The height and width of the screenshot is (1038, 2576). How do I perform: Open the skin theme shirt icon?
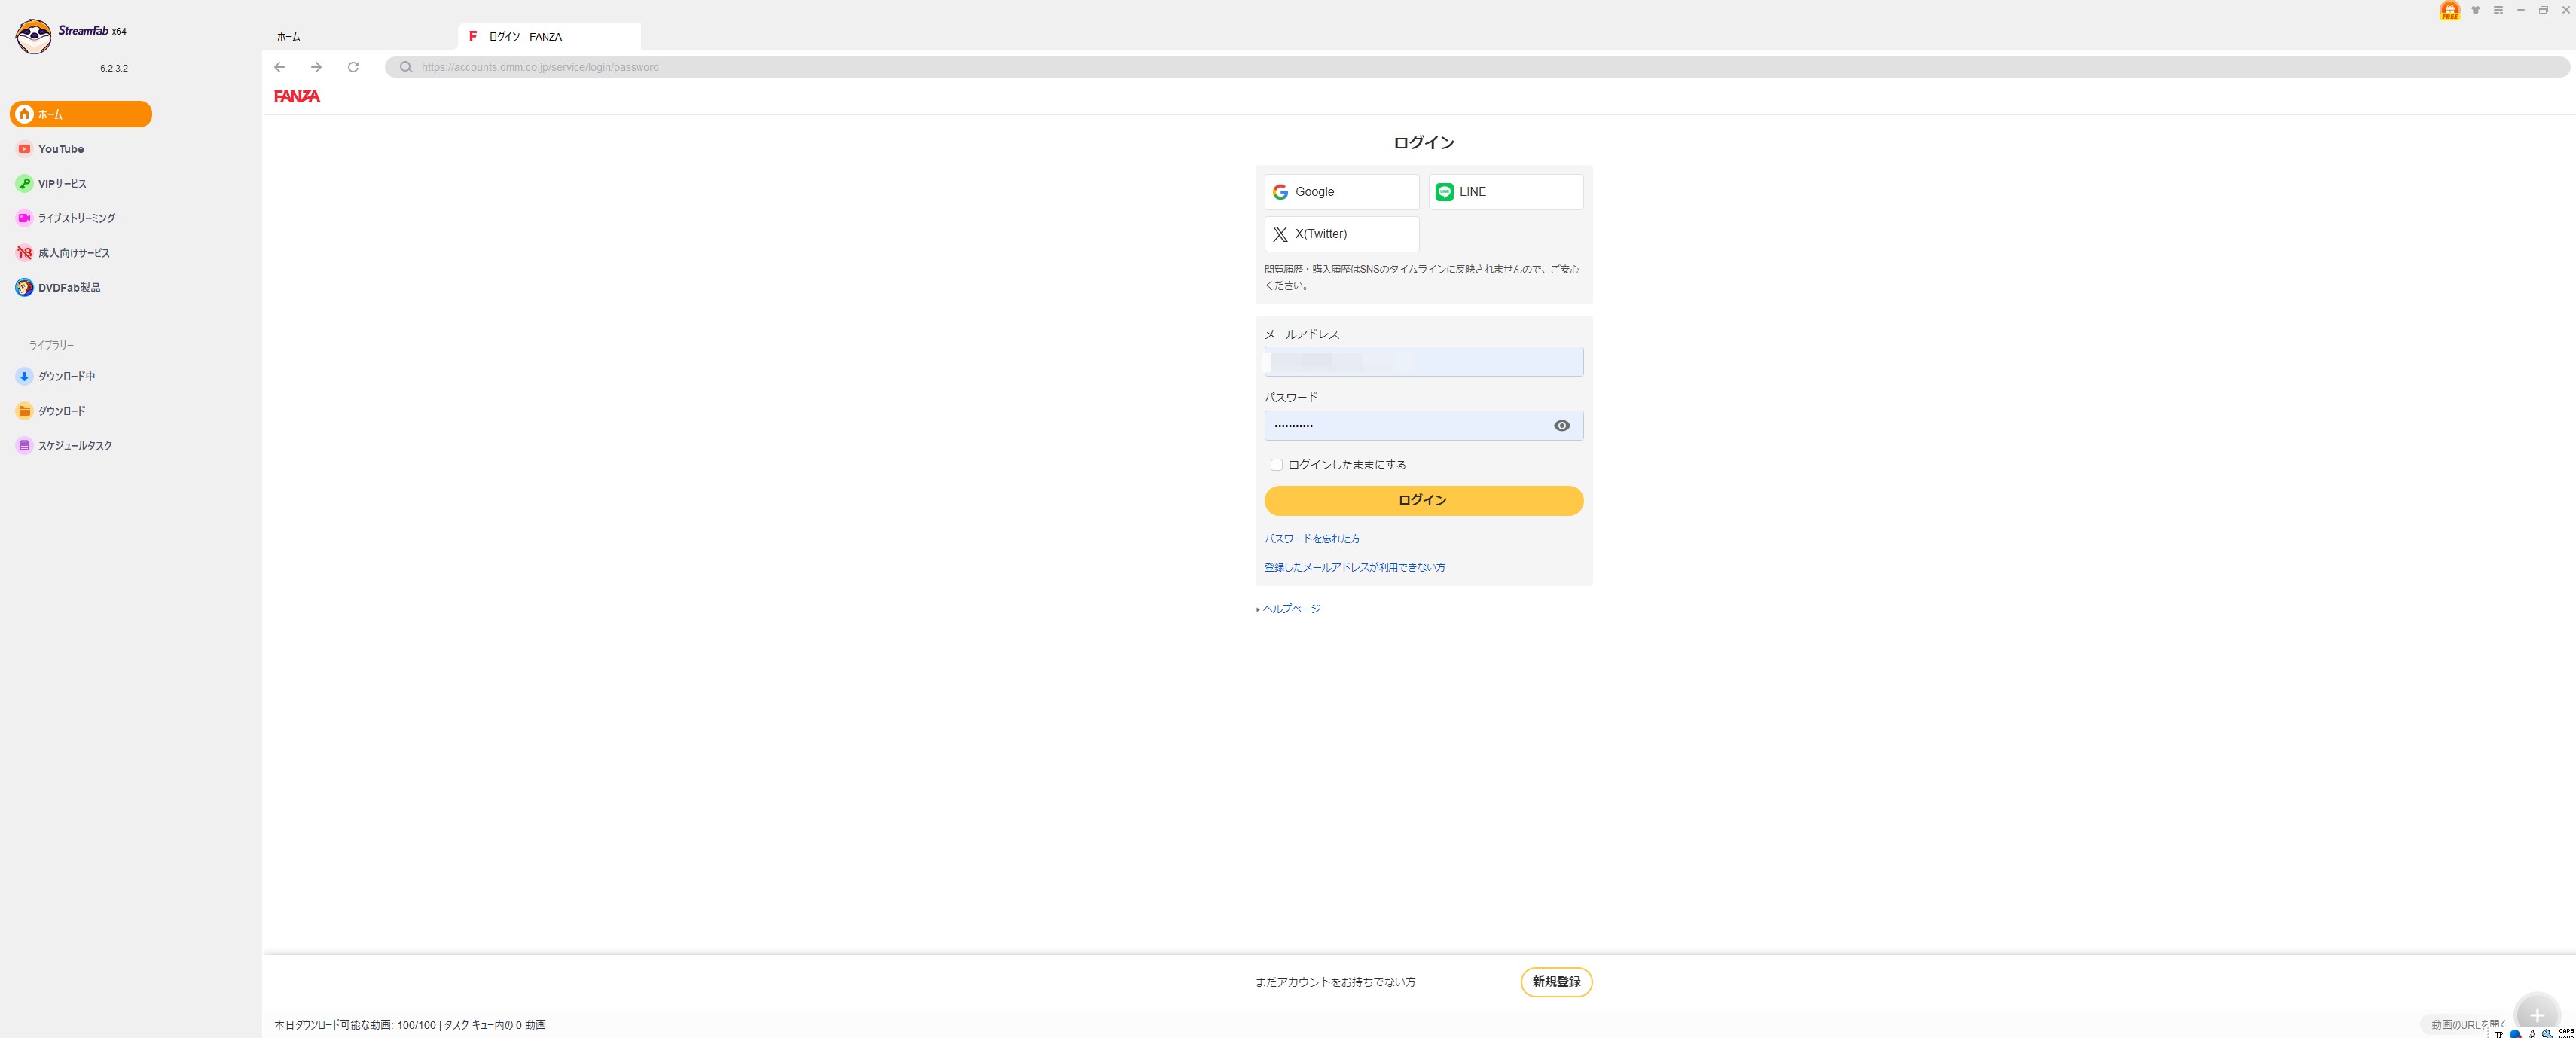2475,10
